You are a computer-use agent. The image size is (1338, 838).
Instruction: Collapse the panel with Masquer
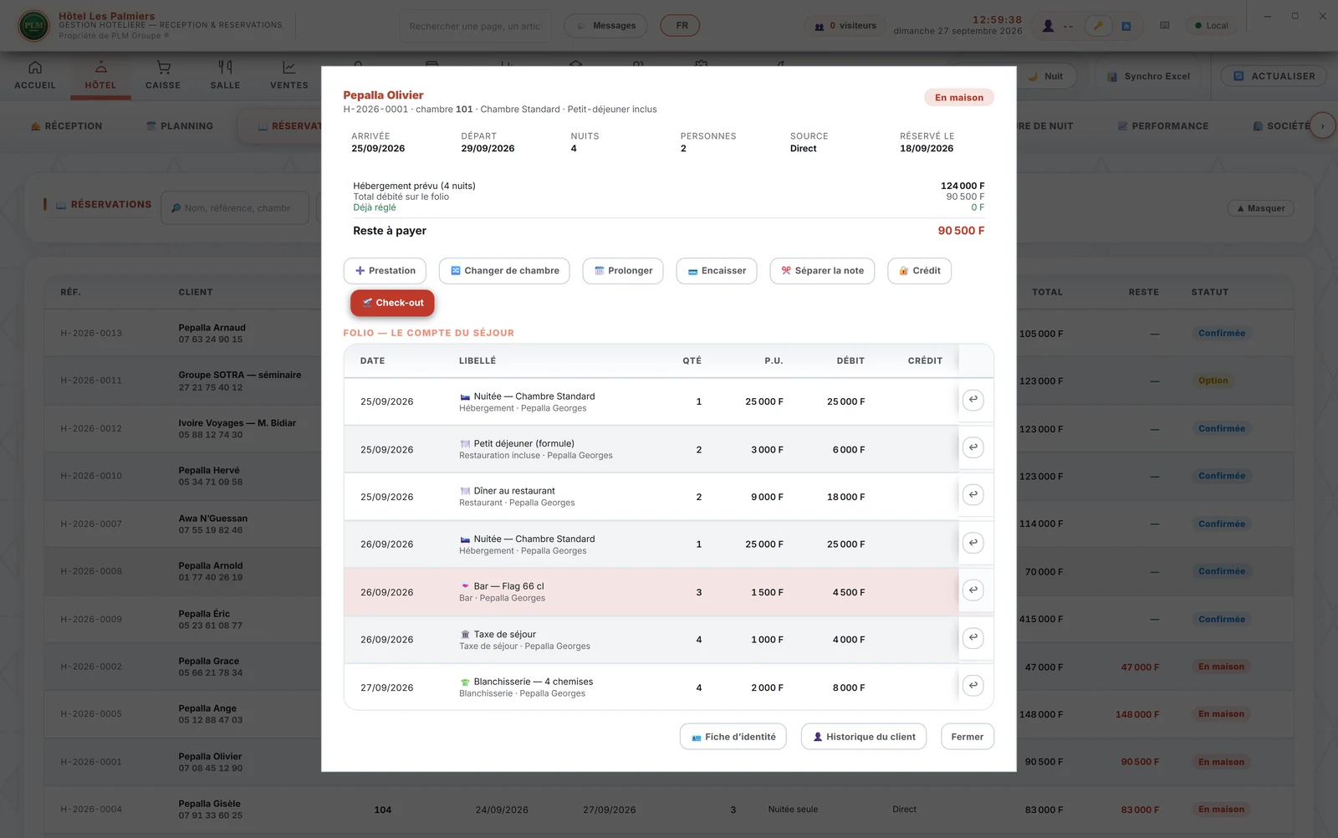tap(1261, 208)
